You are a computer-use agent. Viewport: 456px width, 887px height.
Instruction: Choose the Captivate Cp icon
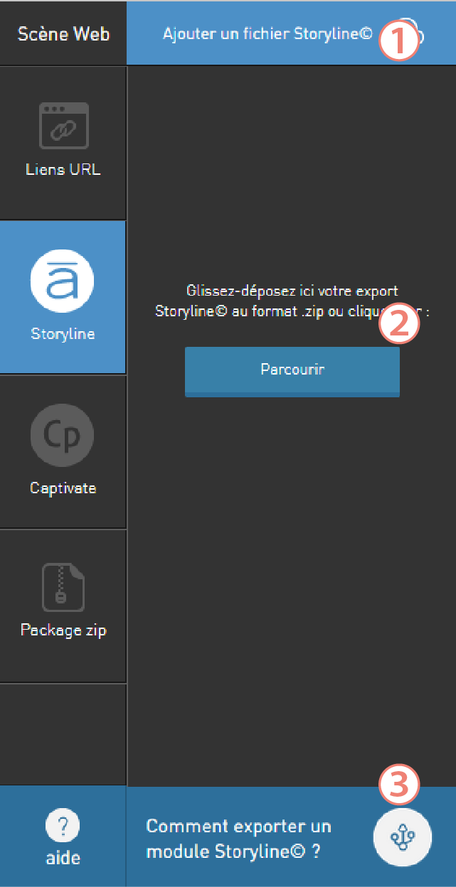click(63, 434)
